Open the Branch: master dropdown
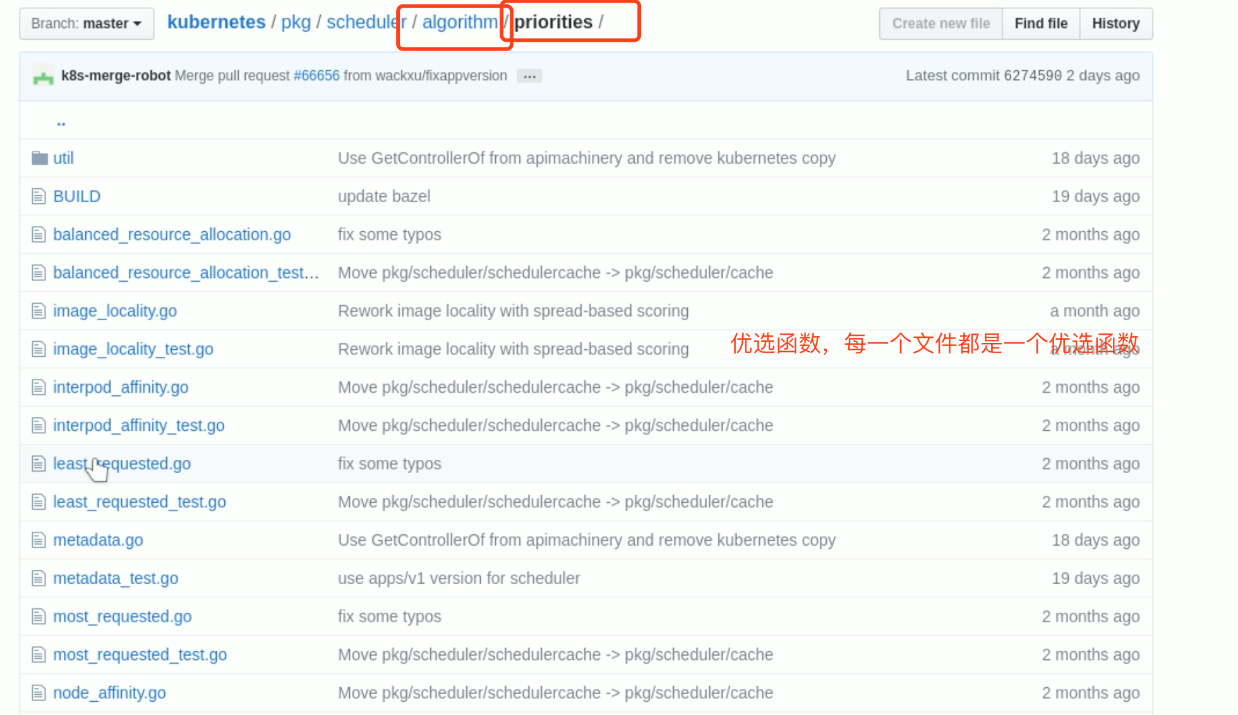 87,24
